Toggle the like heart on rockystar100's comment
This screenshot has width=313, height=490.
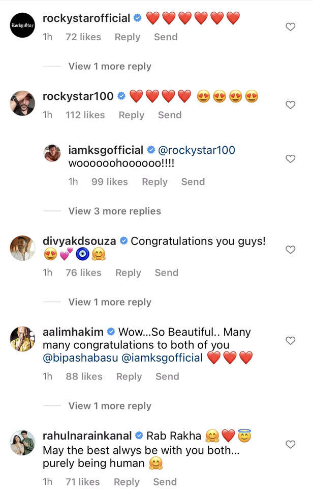click(x=290, y=105)
